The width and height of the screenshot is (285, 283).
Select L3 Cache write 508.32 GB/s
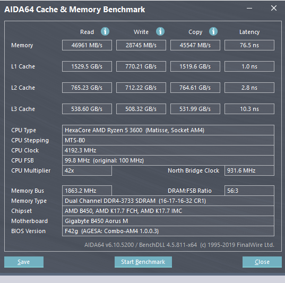[141, 109]
